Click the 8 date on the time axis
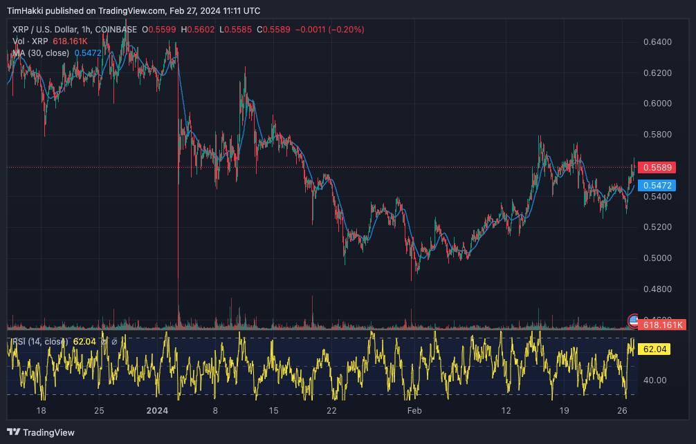 215,411
